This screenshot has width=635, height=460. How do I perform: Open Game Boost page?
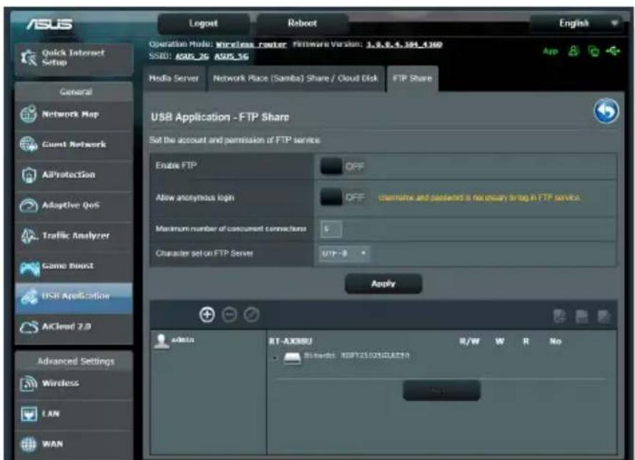click(73, 266)
